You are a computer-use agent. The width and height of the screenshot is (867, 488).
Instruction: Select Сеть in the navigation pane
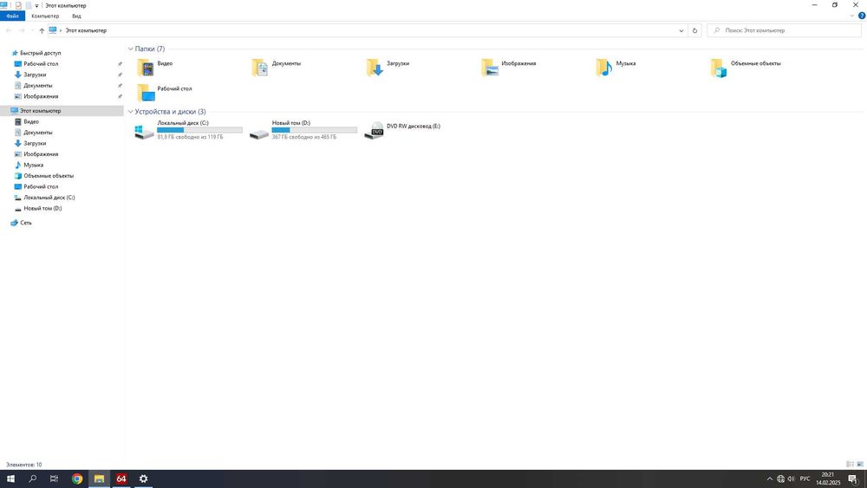25,223
